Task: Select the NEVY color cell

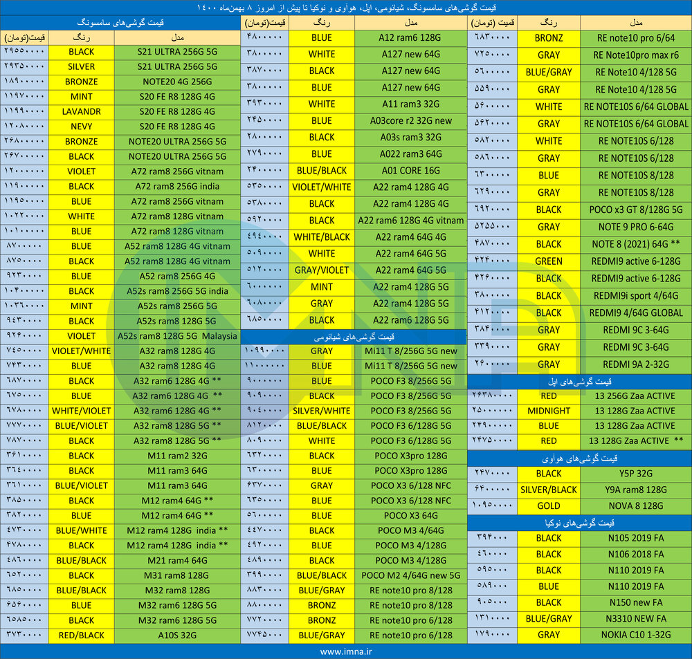Action: click(81, 127)
